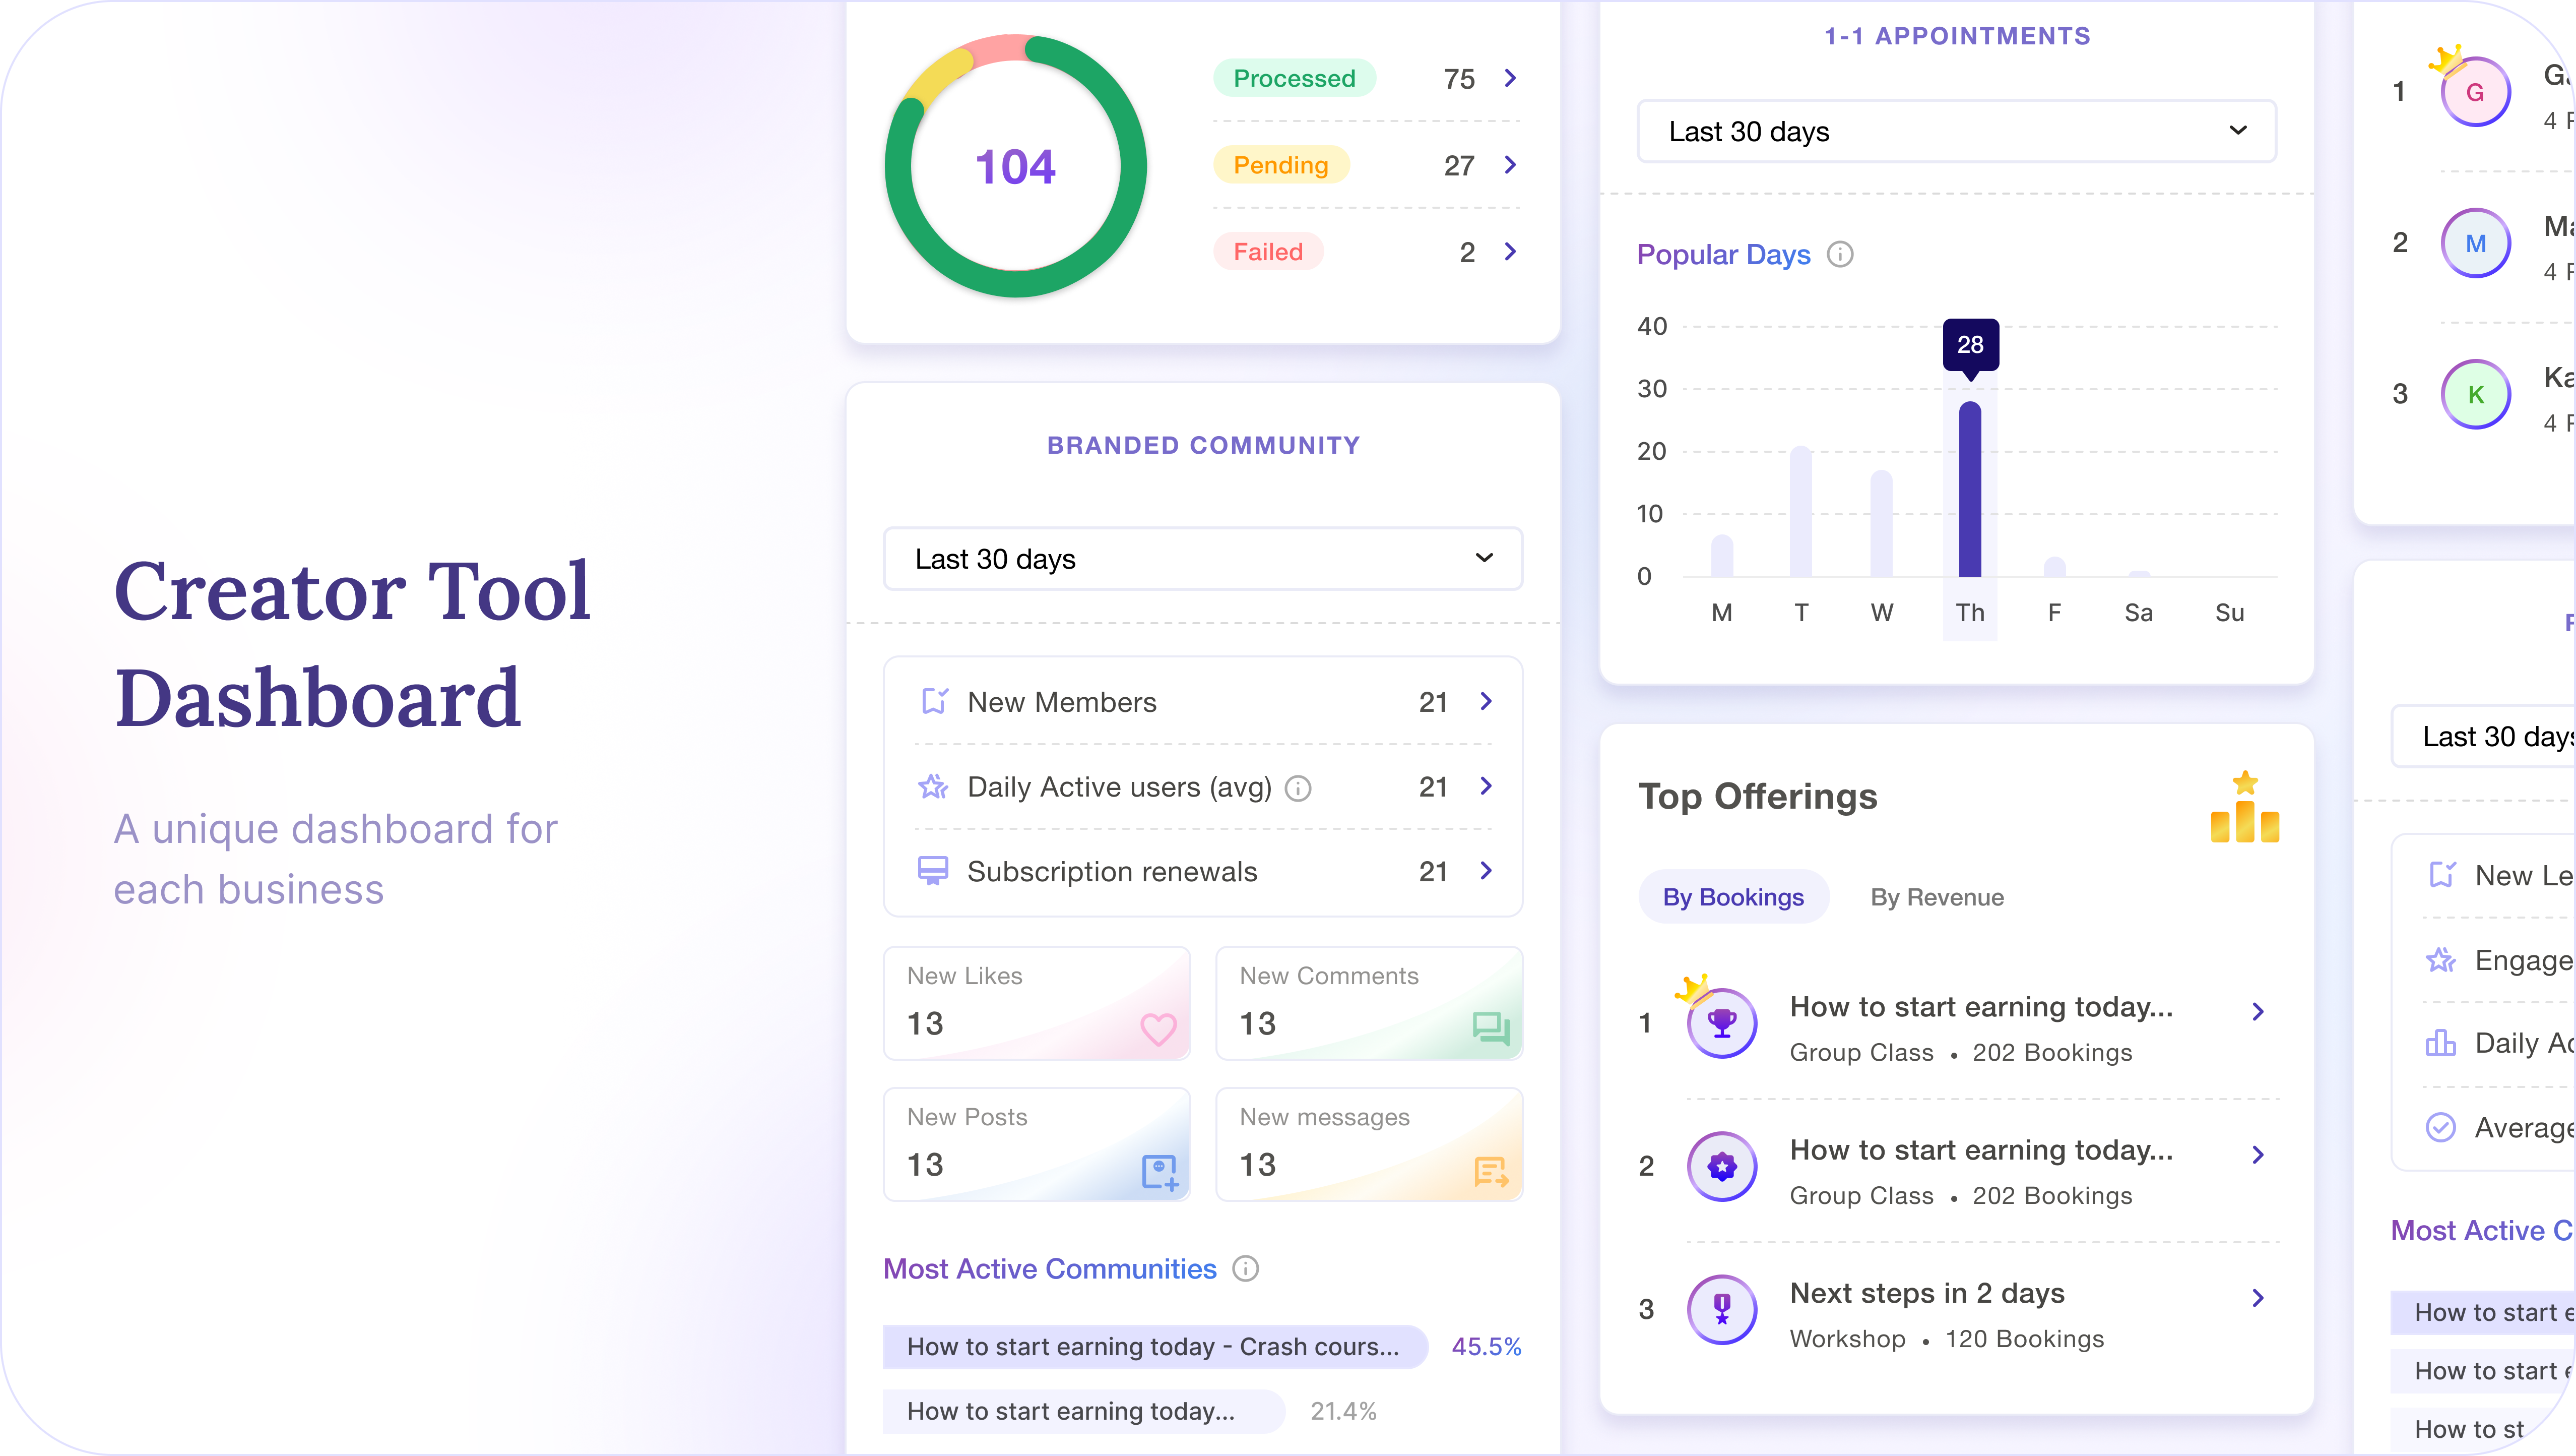Image resolution: width=2576 pixels, height=1456 pixels.
Task: Click the Most Active Communities info icon
Action: 1245,1269
